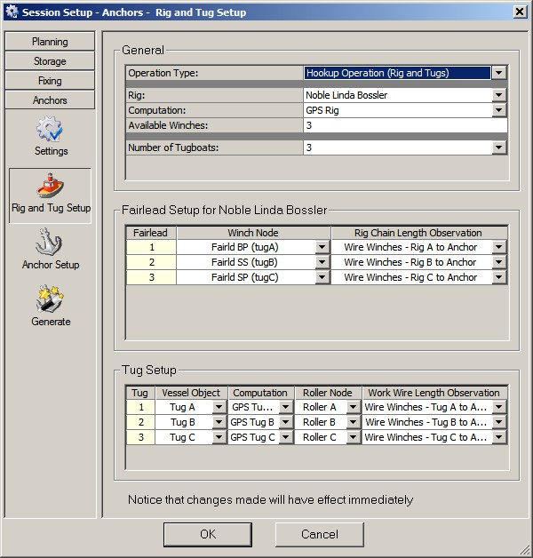This screenshot has width=533, height=558.
Task: Expand the Computation GPS Rig dropdown
Action: coord(499,110)
